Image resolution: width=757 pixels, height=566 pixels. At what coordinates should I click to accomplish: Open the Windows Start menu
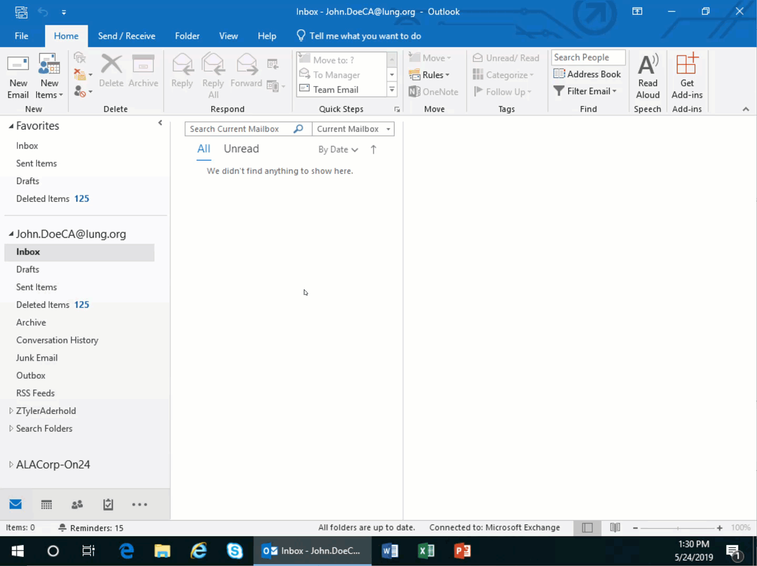(17, 551)
